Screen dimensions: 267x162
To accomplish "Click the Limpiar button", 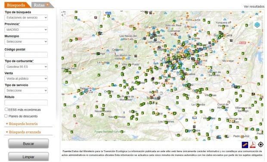I will [x=28, y=157].
